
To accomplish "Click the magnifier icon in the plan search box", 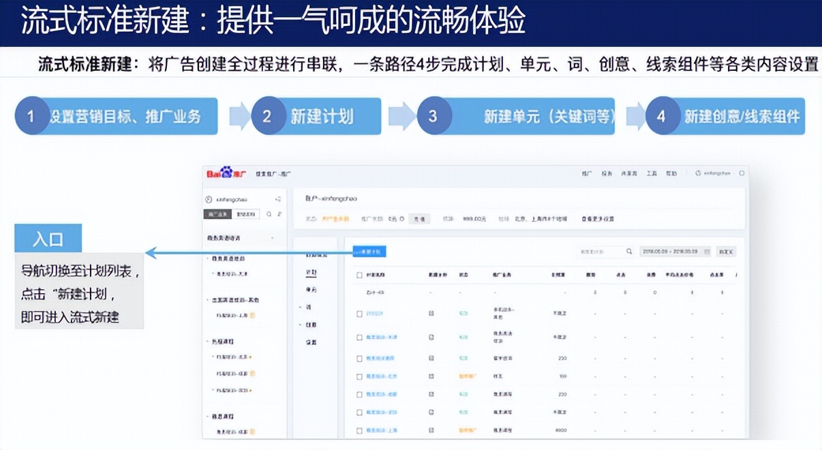I will tap(629, 252).
